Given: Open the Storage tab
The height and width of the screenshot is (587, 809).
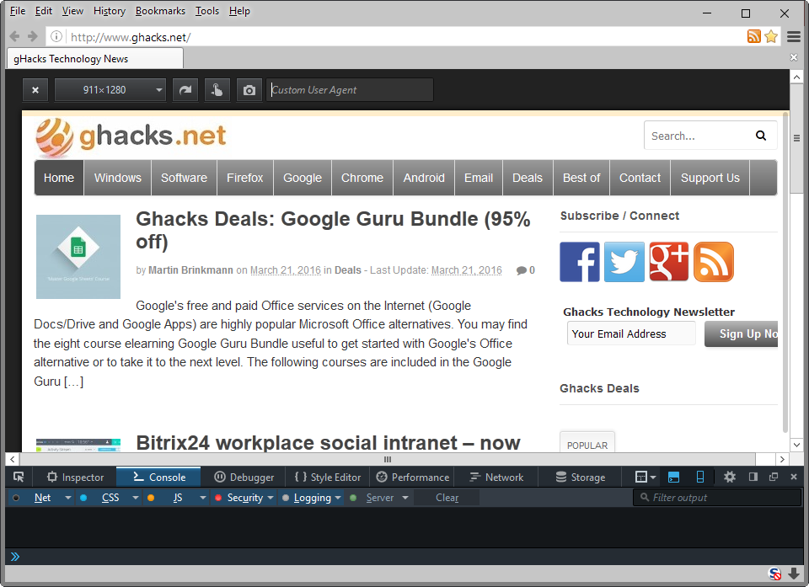Looking at the screenshot, I should (x=581, y=478).
